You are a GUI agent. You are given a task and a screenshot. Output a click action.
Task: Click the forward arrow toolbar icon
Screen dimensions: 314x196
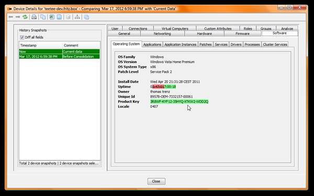click(x=18, y=17)
